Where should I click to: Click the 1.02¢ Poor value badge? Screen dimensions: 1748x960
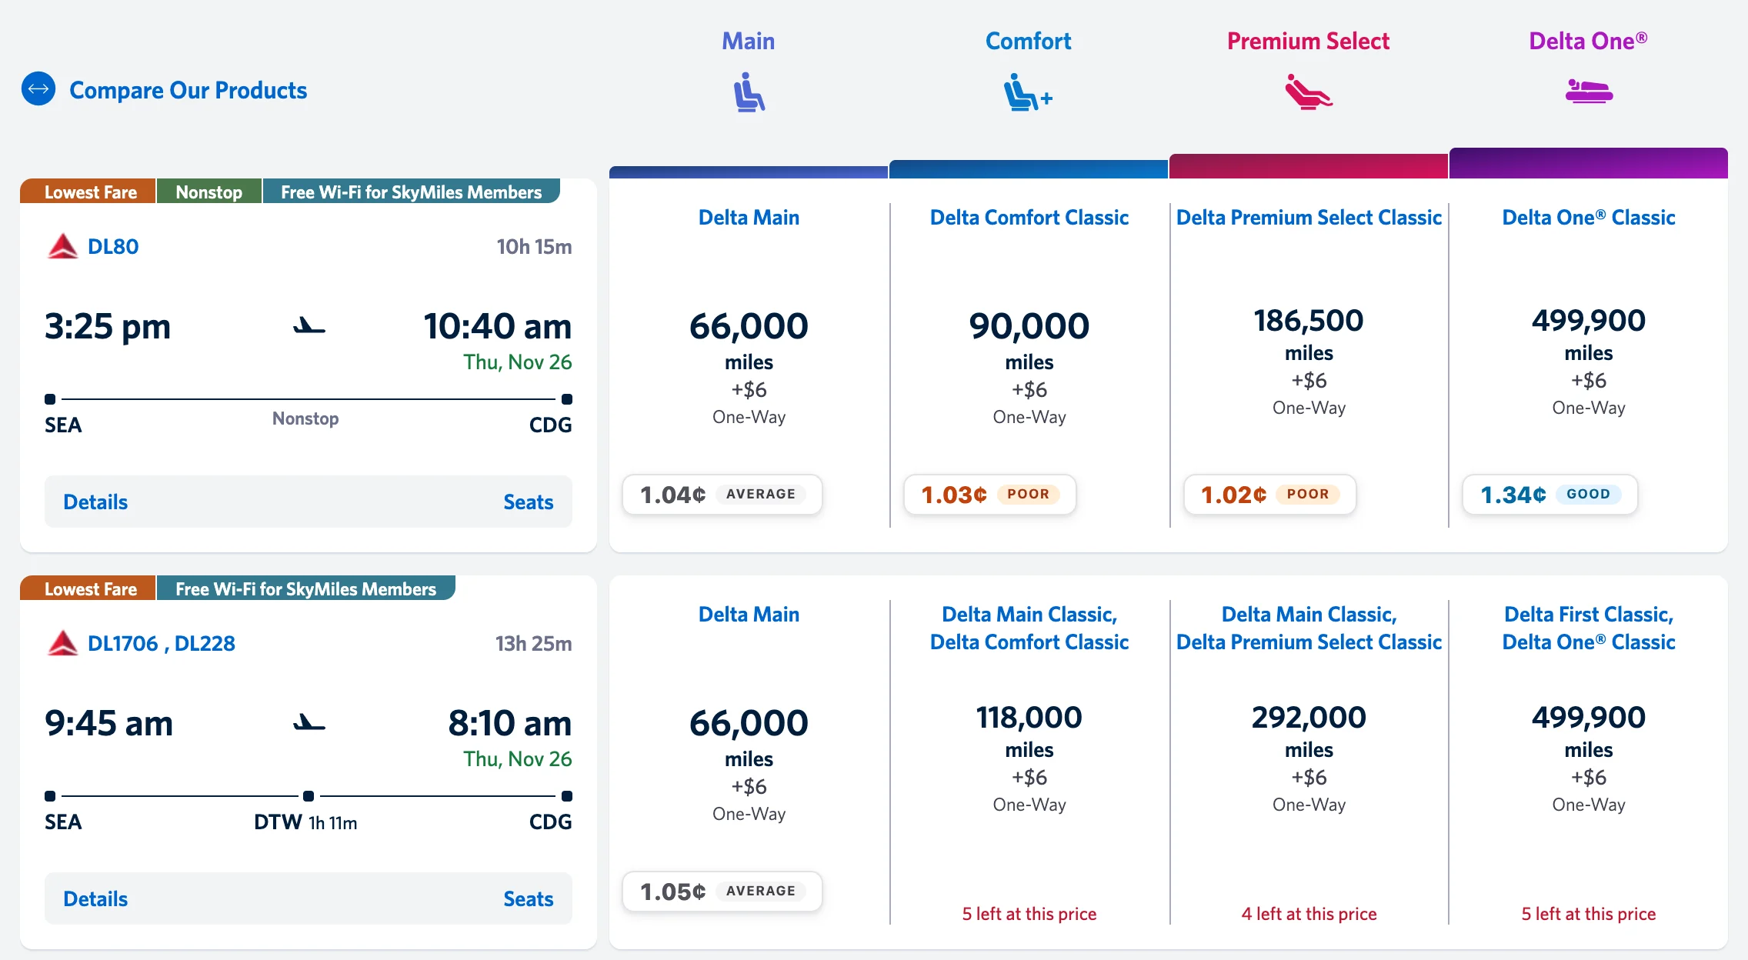click(1269, 494)
